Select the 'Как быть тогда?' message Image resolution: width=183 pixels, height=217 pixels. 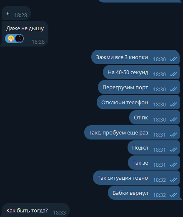click(35, 210)
